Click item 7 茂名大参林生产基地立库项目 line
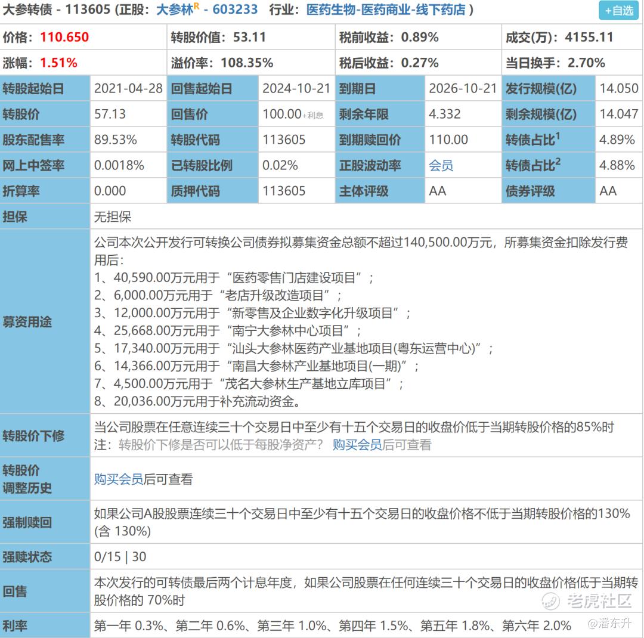The image size is (644, 638). (x=249, y=384)
